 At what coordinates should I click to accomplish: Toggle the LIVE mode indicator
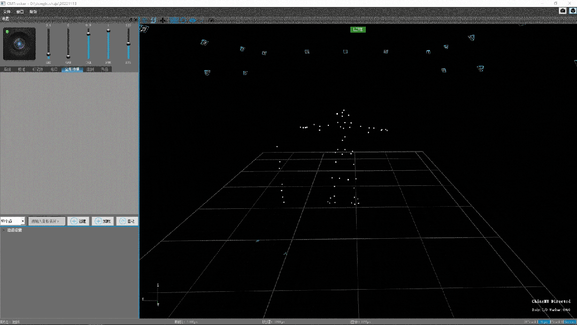pos(358,29)
